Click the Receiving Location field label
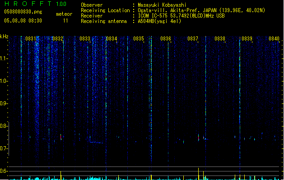284x180 pixels. pyautogui.click(x=105, y=10)
